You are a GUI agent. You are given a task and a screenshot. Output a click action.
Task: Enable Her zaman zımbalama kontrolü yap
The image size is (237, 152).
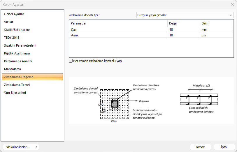pos(71,61)
